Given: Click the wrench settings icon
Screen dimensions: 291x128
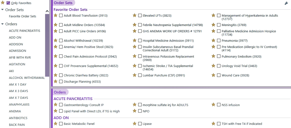Looking at the screenshot, I should pos(286,3).
